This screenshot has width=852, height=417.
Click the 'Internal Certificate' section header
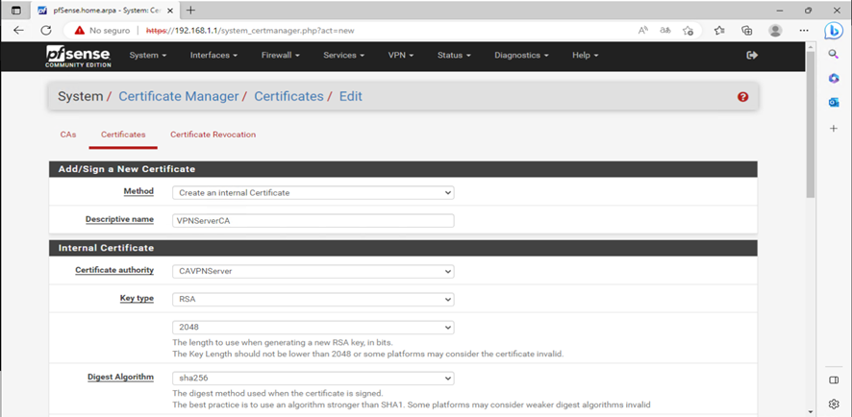pos(403,248)
